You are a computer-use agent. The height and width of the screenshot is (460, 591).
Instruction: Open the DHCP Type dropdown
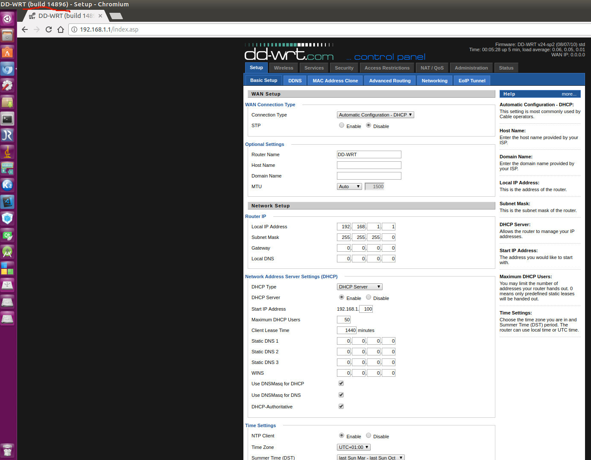(360, 287)
